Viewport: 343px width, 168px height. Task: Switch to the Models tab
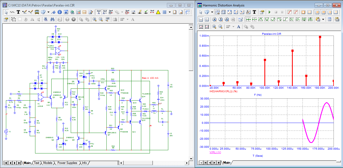(48, 163)
